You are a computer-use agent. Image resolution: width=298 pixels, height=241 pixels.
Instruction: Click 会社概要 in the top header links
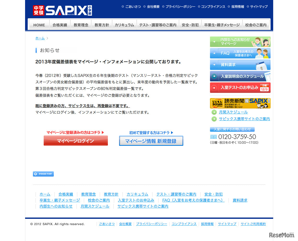click(153, 7)
